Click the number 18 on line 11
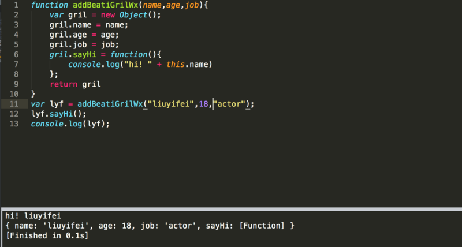 [204, 104]
